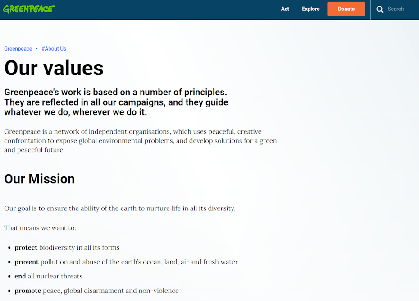Click the bold word "protect" in the list
Image resolution: width=419 pixels, height=301 pixels.
(x=26, y=248)
